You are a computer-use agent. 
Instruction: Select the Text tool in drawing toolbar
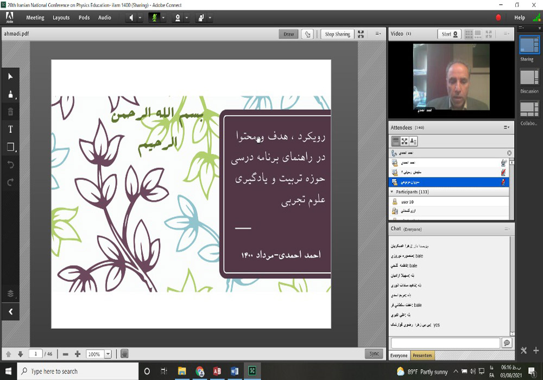pyautogui.click(x=10, y=129)
